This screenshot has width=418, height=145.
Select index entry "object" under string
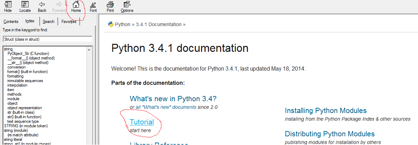tap(13, 103)
